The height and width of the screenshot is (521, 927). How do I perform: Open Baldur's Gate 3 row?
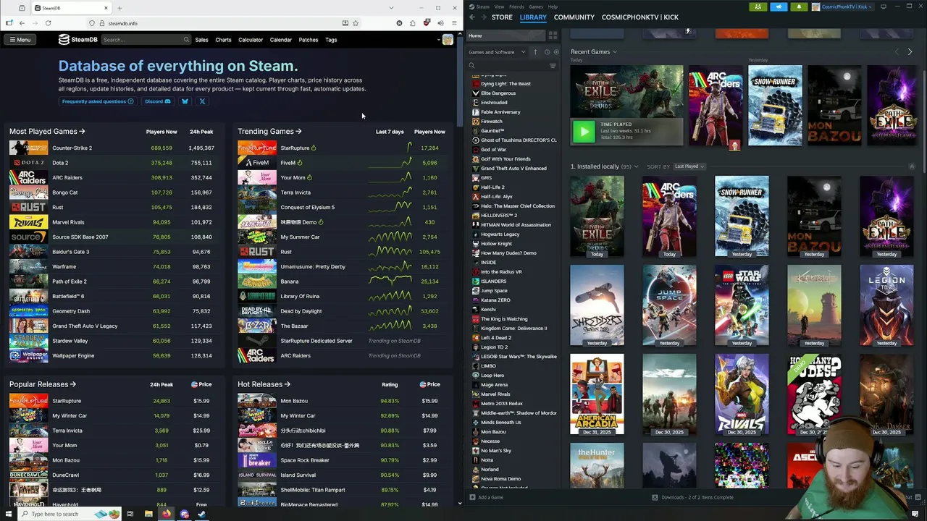112,252
